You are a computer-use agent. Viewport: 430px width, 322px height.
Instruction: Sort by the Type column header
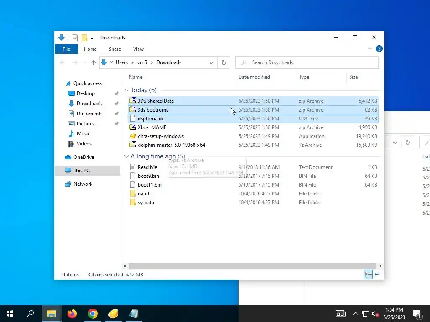304,77
